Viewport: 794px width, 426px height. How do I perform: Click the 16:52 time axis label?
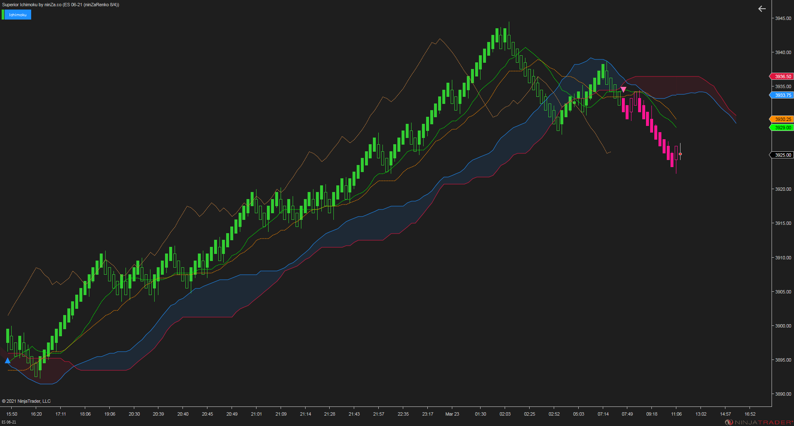tap(750, 414)
